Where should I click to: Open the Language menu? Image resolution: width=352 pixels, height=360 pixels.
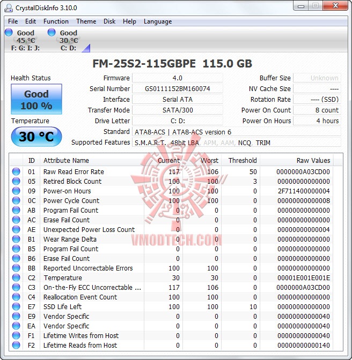click(158, 21)
